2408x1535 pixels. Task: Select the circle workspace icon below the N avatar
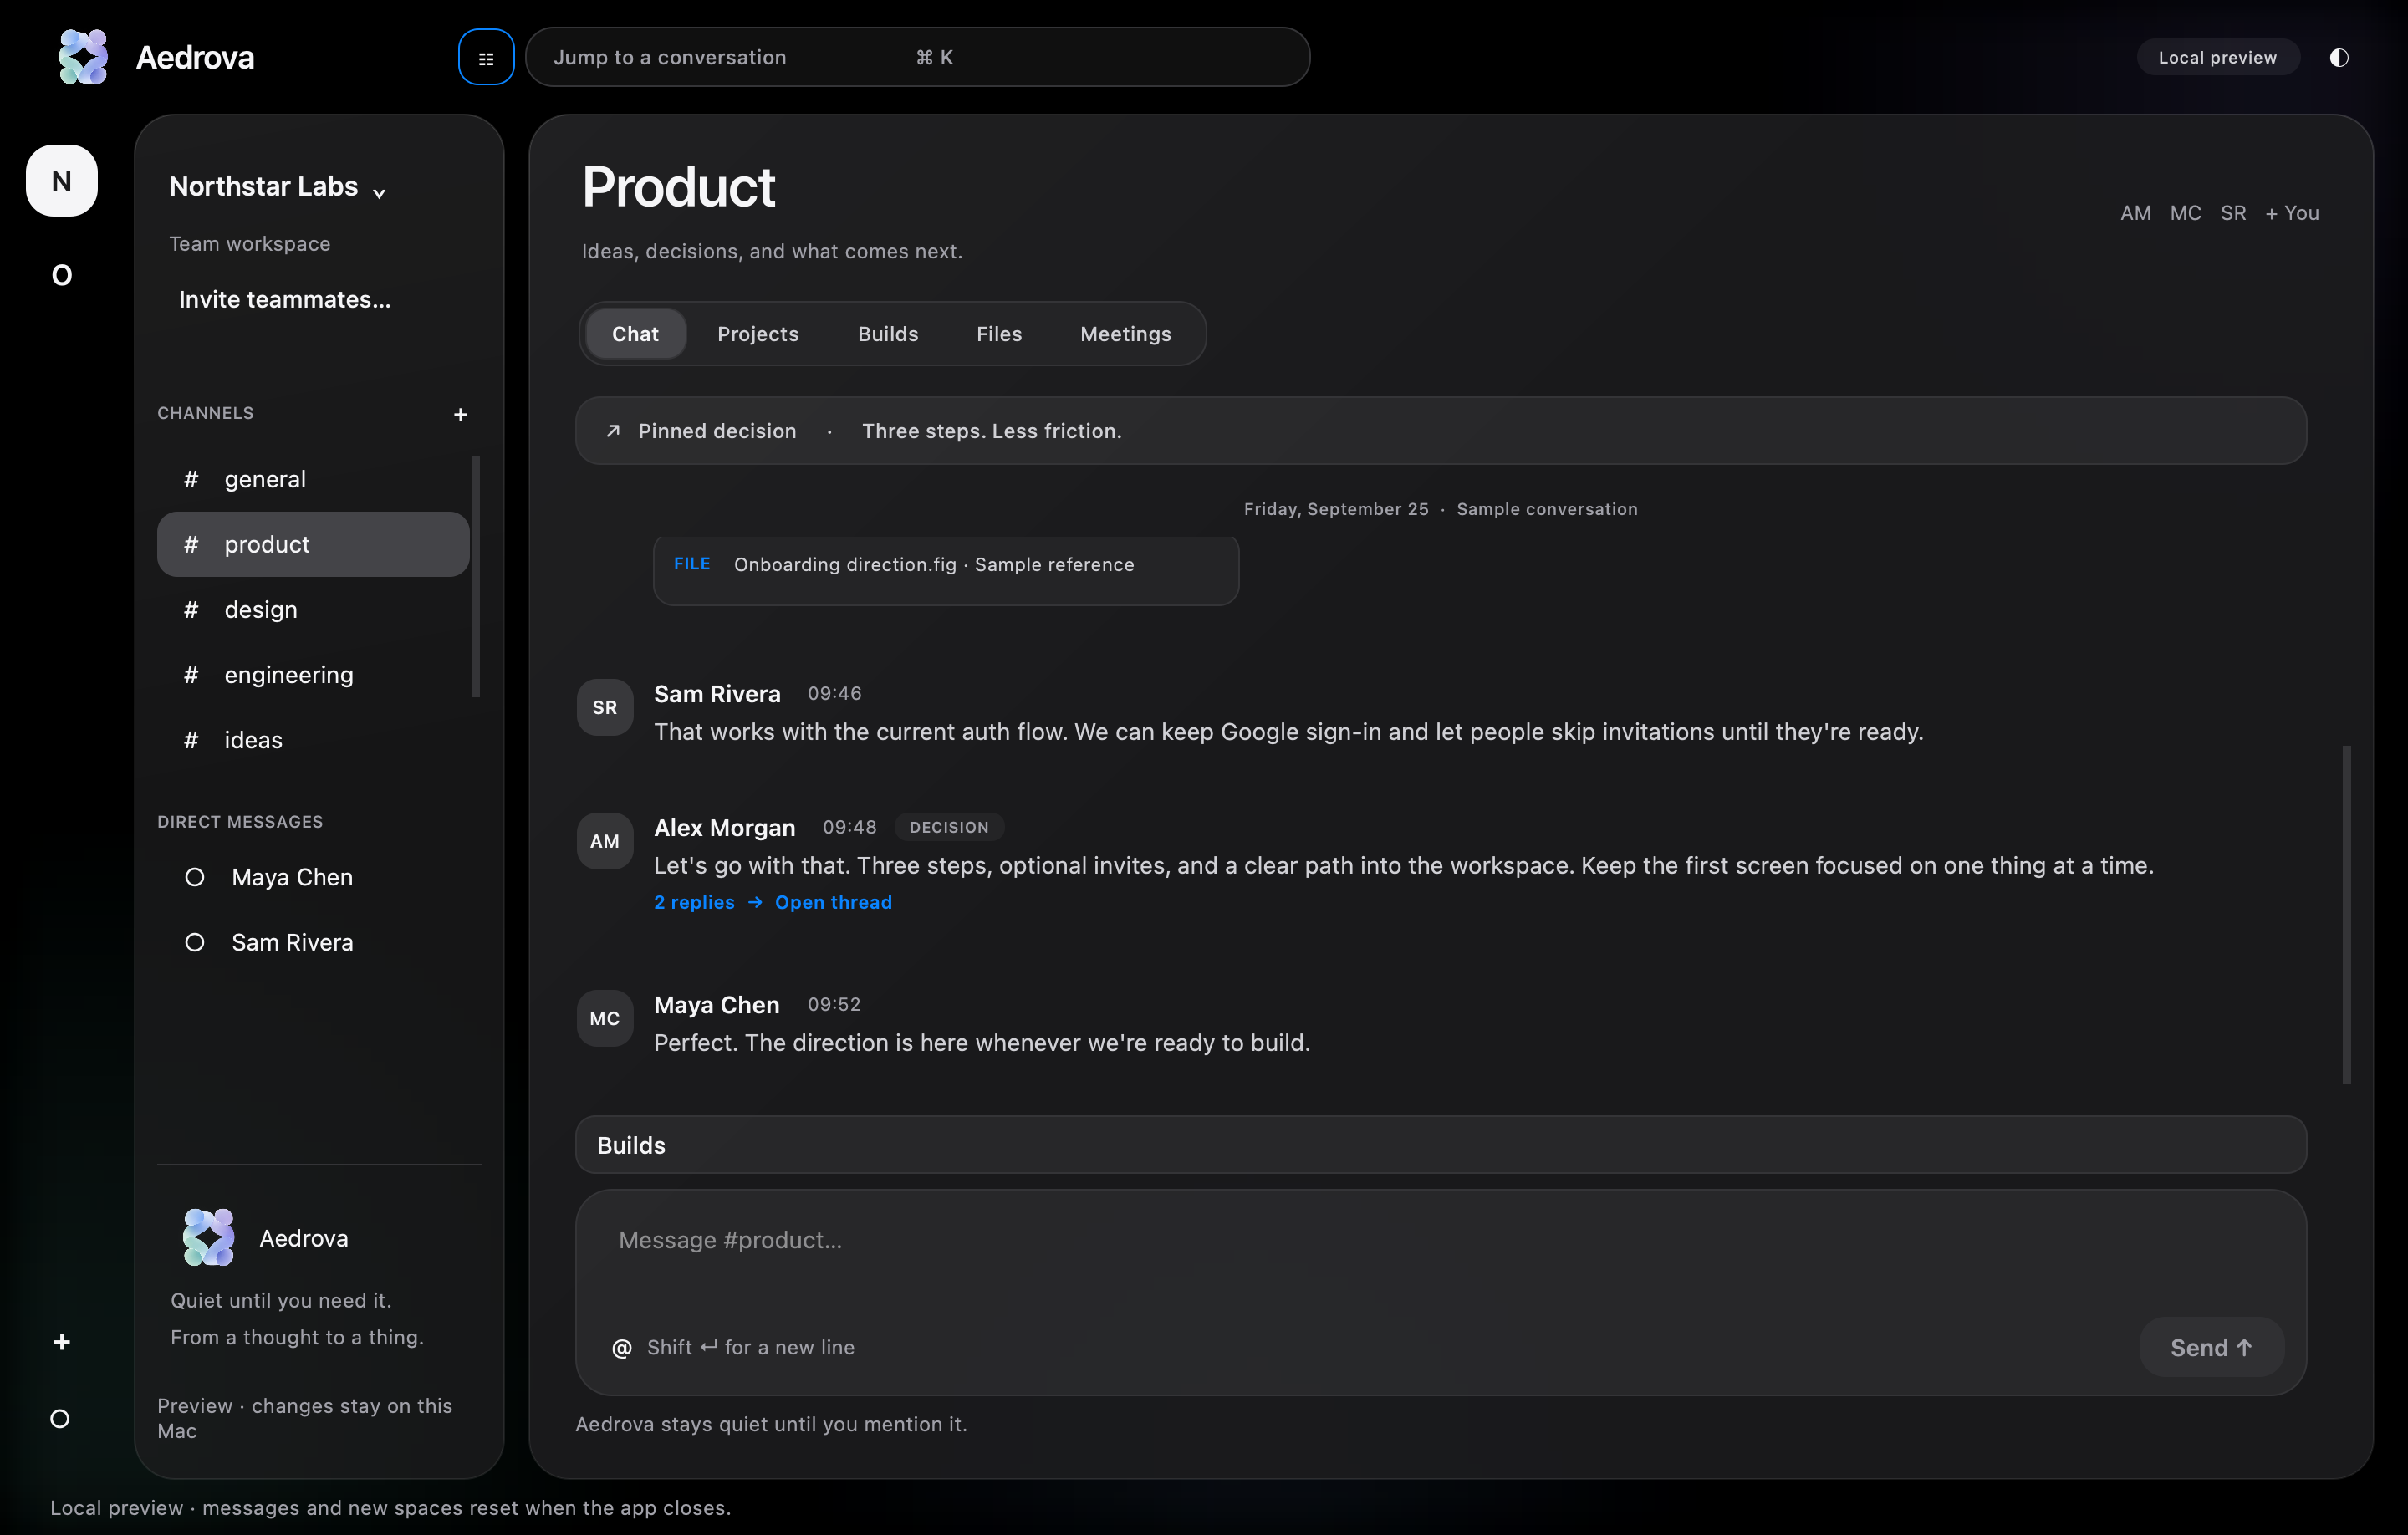(62, 275)
